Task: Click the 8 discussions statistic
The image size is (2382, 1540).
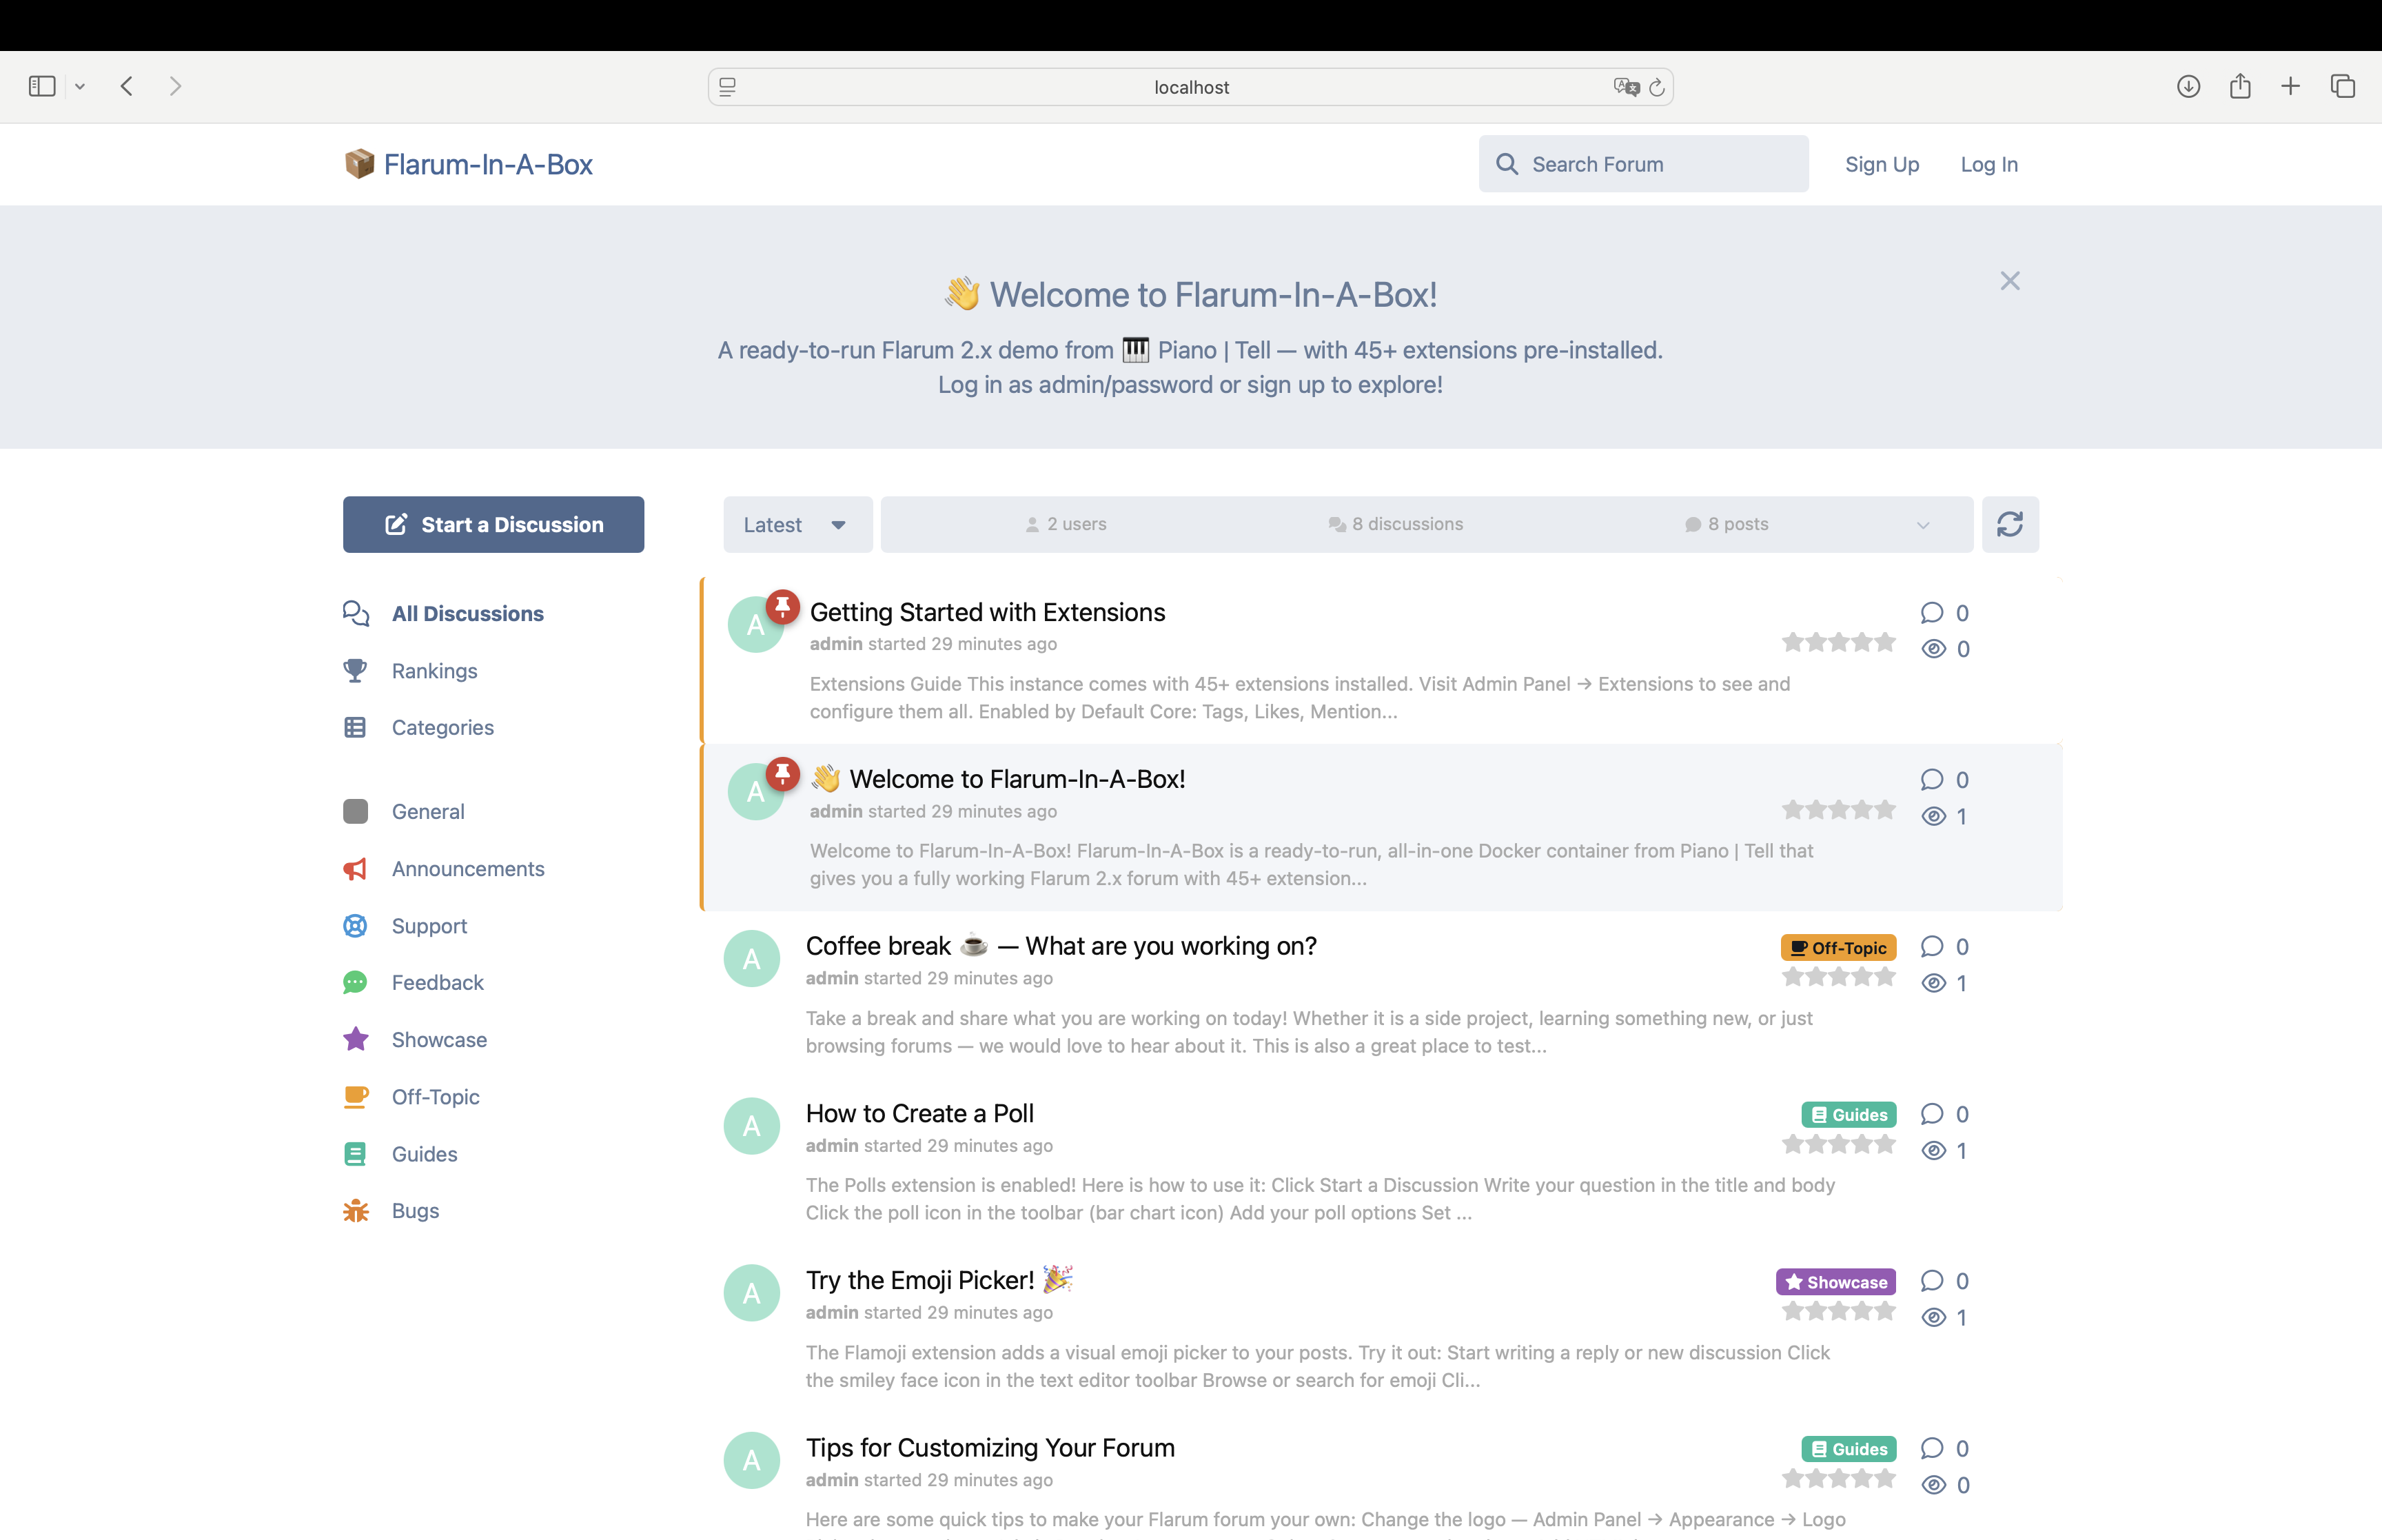Action: click(1396, 524)
